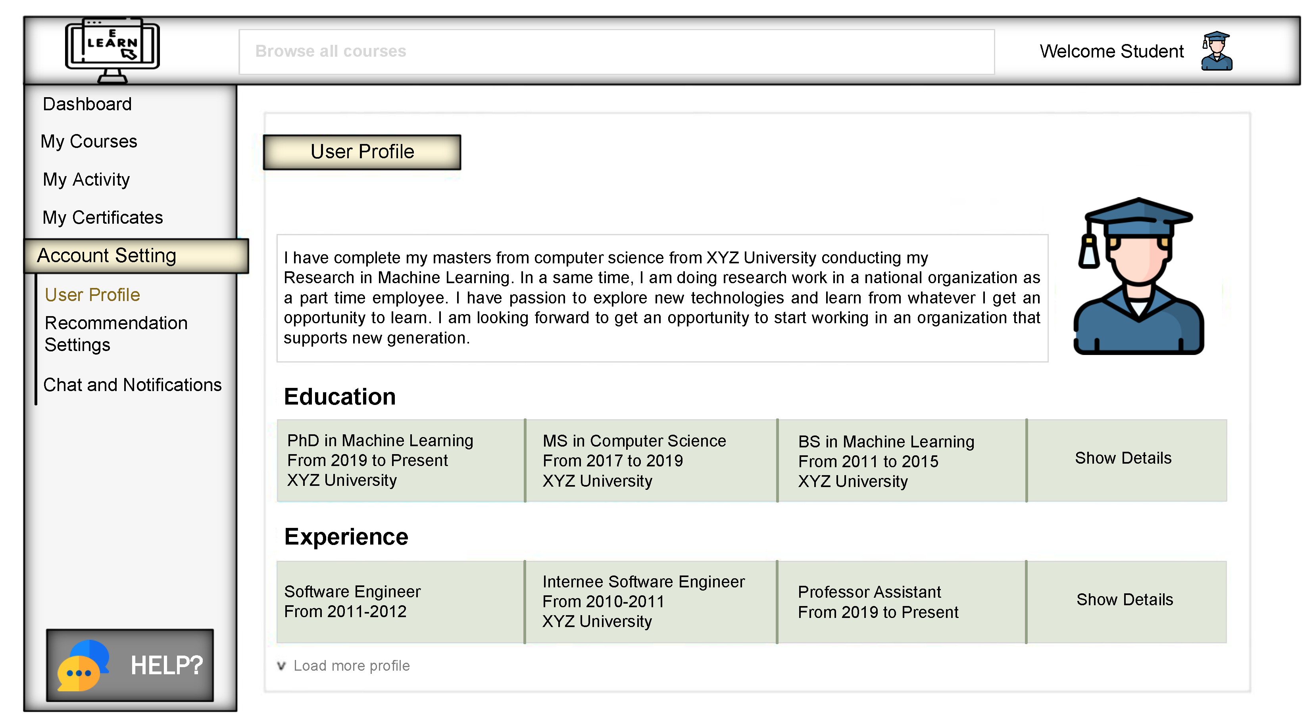Open Chat and Notifications settings
Image resolution: width=1315 pixels, height=727 pixels.
[133, 385]
